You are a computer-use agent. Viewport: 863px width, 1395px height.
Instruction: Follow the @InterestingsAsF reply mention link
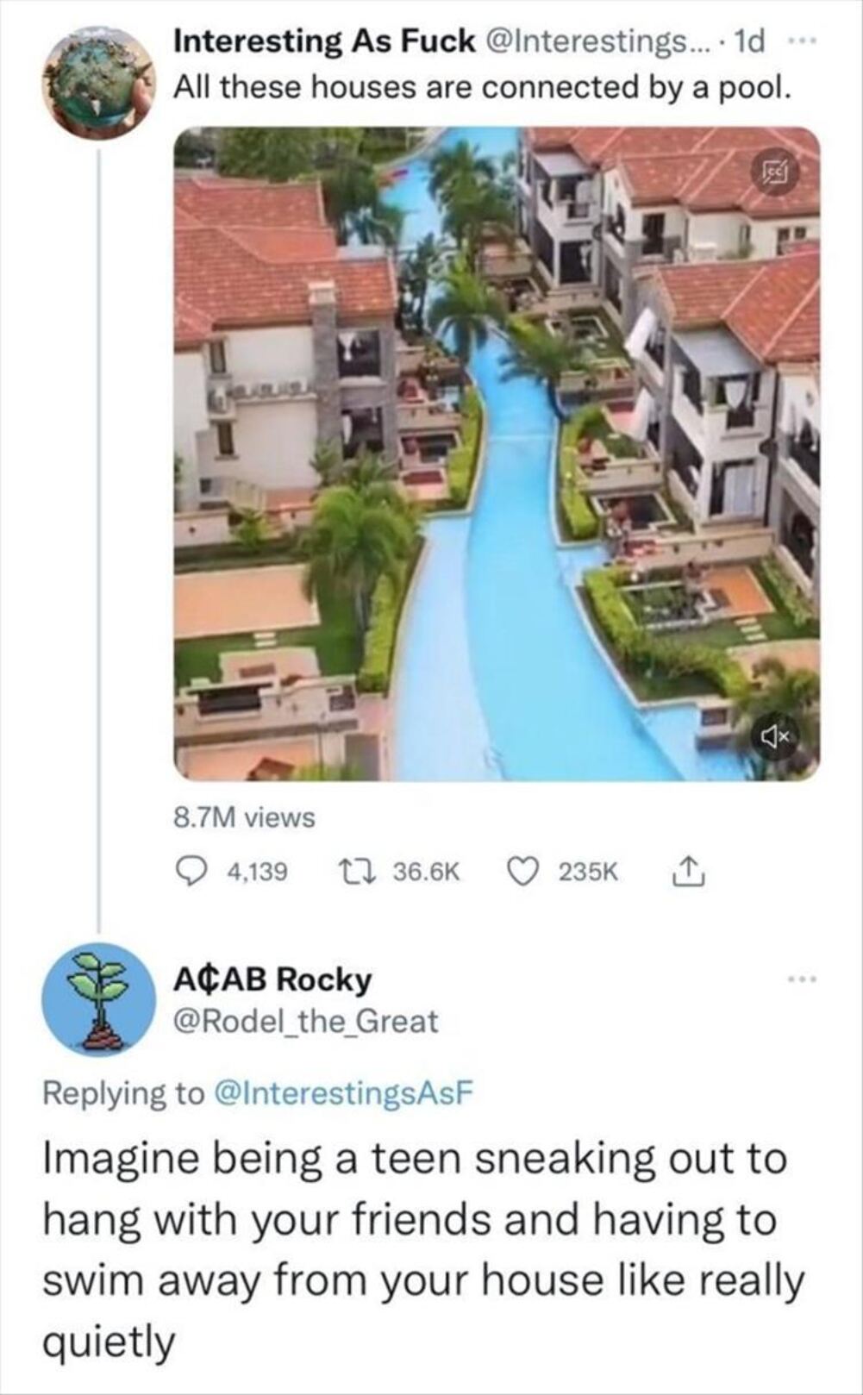[x=343, y=1092]
